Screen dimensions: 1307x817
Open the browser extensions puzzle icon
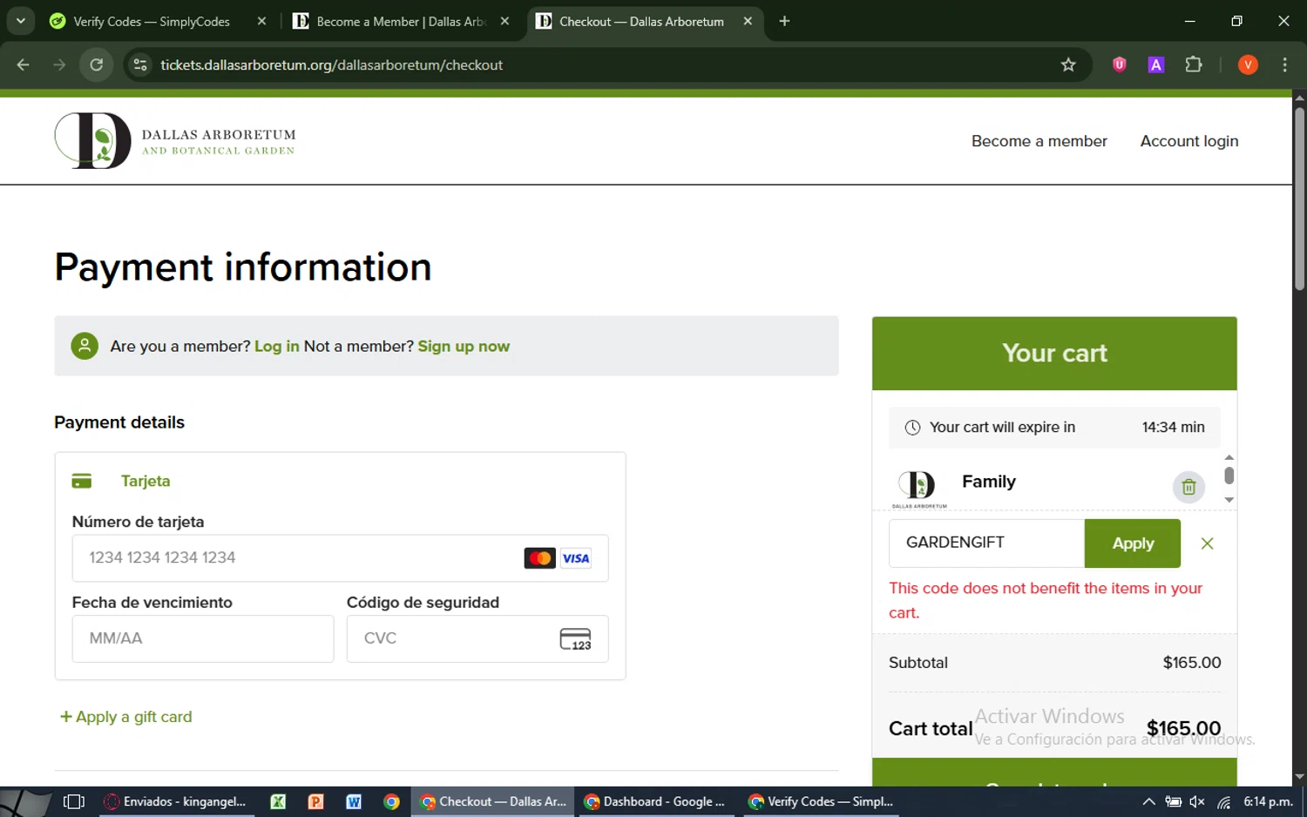pyautogui.click(x=1194, y=64)
